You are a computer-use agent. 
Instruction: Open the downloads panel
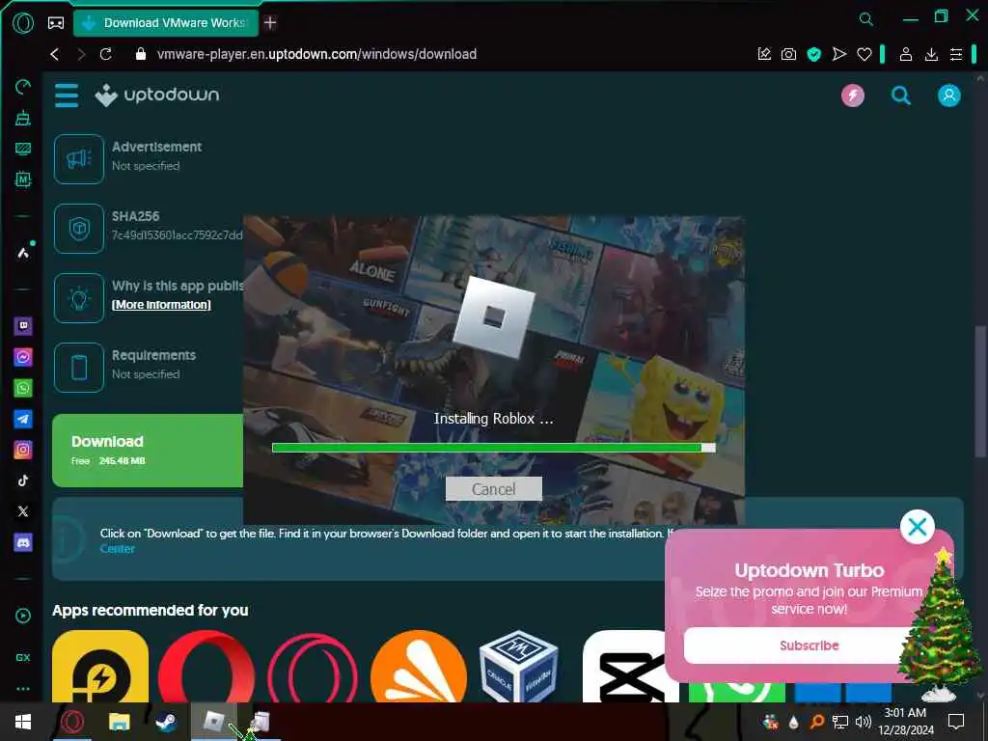point(931,54)
